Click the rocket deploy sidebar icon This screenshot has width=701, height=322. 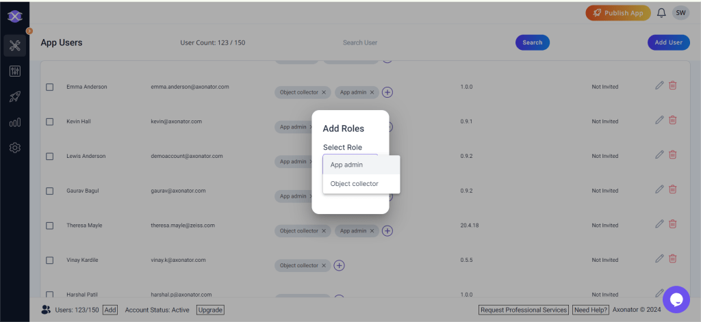click(x=15, y=97)
